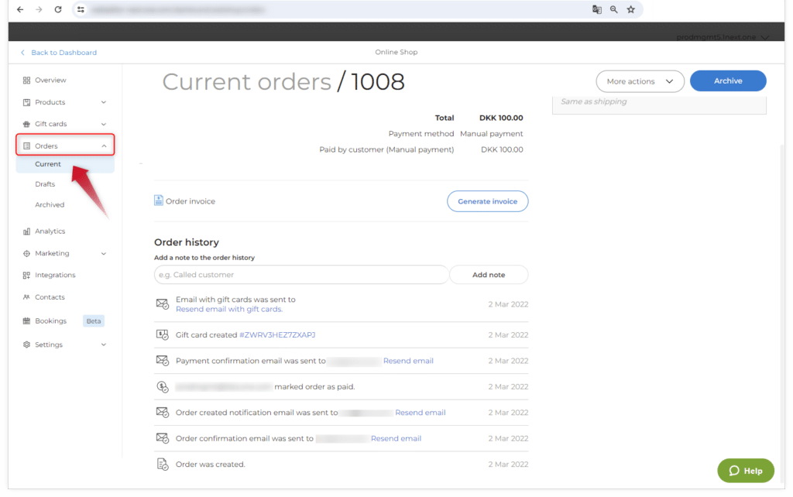793x497 pixels.
Task: Click the browser reload icon
Action: [58, 9]
